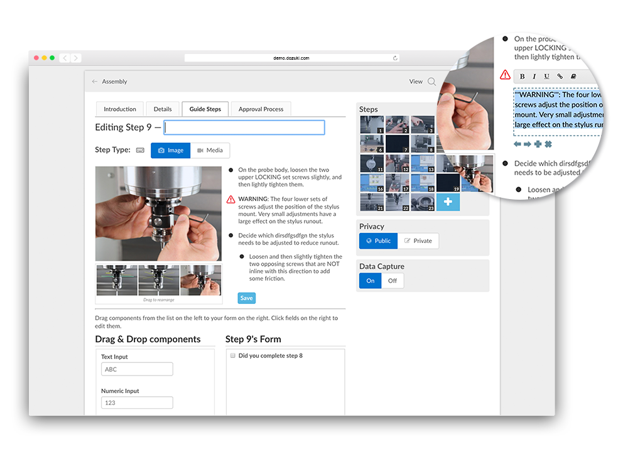The height and width of the screenshot is (471, 628).
Task: Insert a hyperlink using link icon
Action: [560, 77]
